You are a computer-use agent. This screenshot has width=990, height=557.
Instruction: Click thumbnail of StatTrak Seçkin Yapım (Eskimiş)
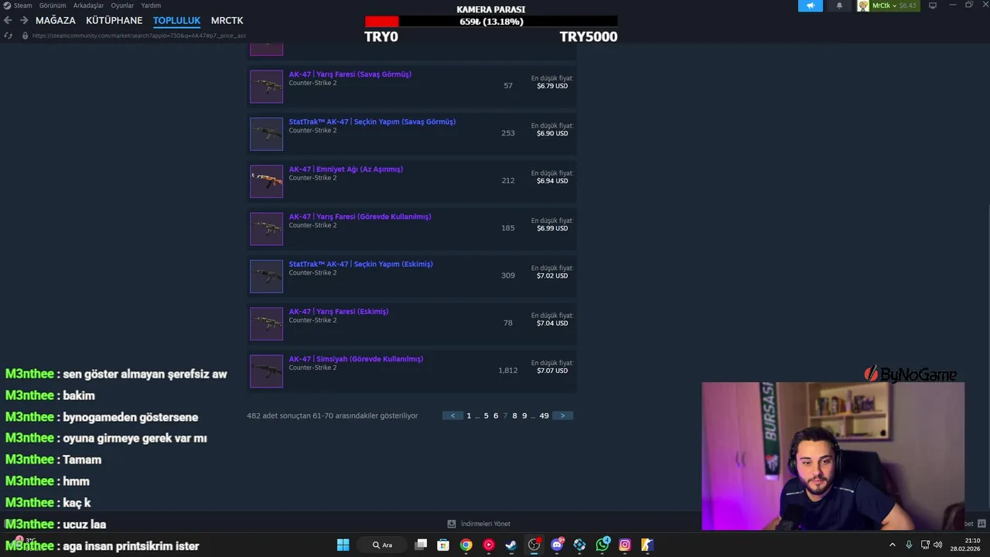(266, 276)
